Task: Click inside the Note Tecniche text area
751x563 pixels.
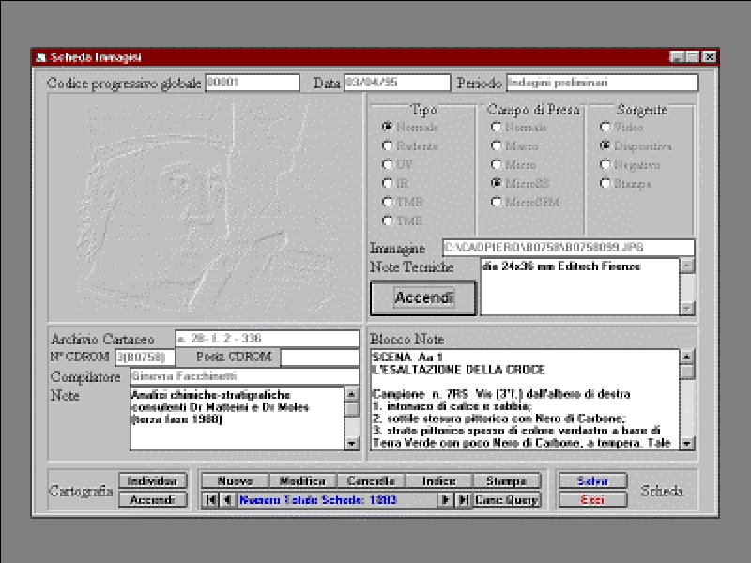Action: pyautogui.click(x=580, y=287)
